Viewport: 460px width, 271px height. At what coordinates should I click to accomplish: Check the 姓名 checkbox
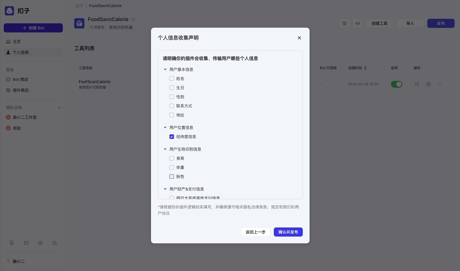click(172, 79)
